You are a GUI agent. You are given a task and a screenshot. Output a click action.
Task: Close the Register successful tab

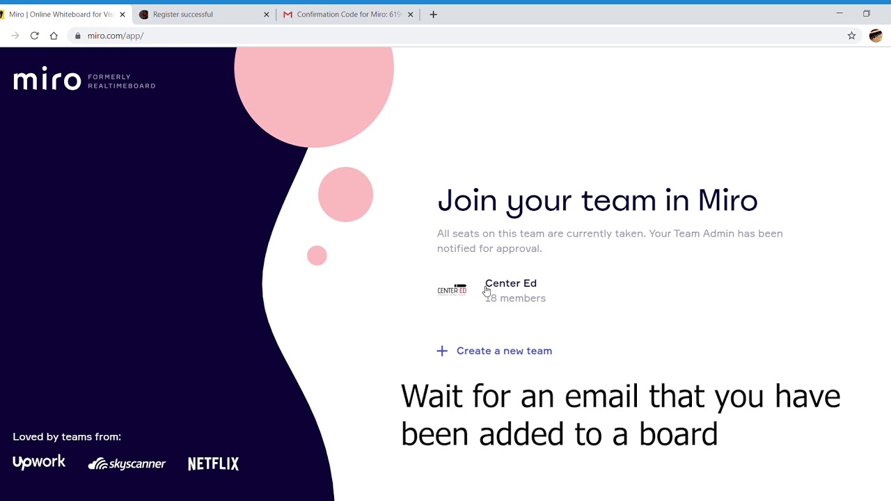point(266,14)
